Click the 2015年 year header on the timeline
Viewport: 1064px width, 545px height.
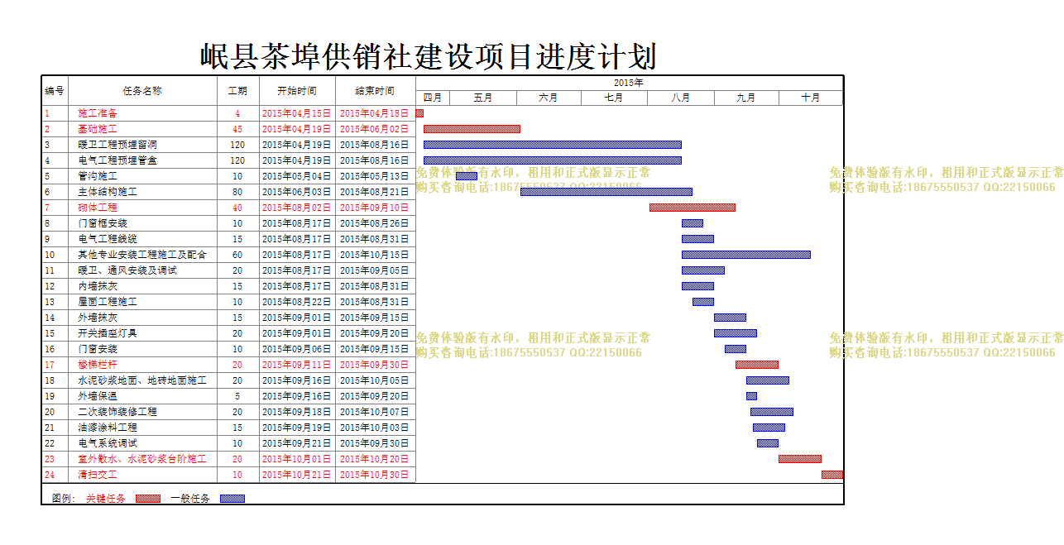click(x=629, y=83)
